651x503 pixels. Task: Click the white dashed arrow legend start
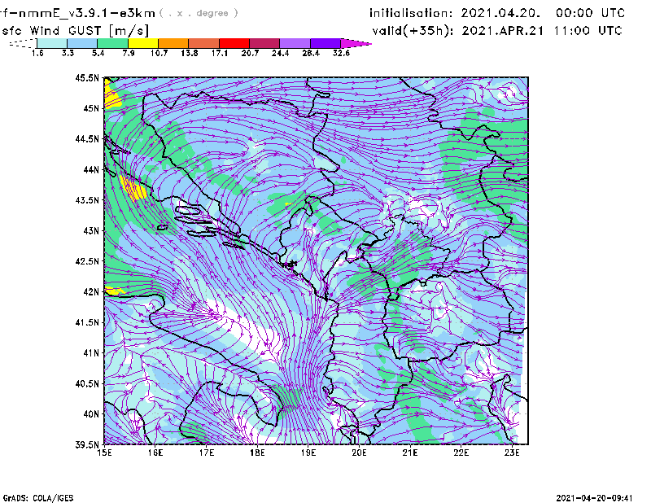pos(23,43)
